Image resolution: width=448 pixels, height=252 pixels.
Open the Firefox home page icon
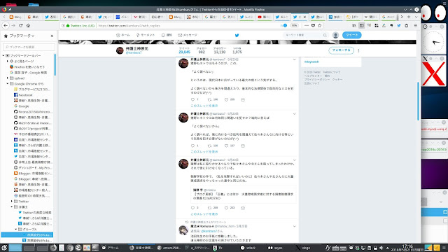click(28, 25)
